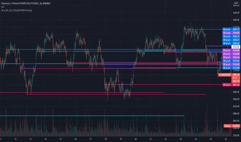
Task: Select the CK sr:s/r 3166.88 label
Action: [231, 54]
